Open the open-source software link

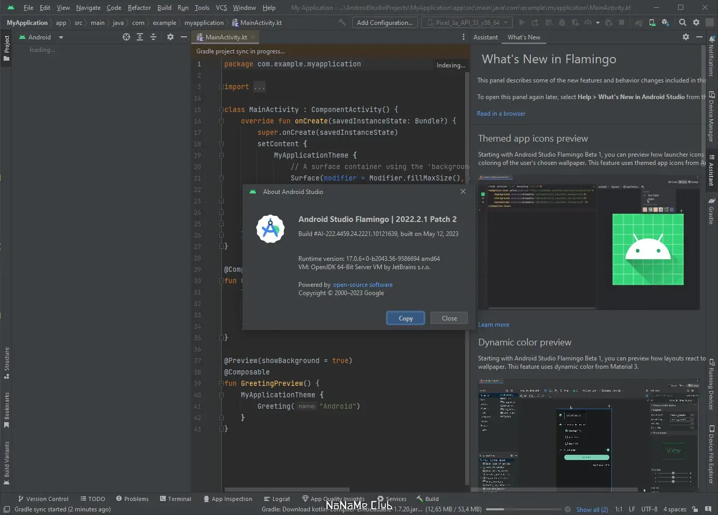pyautogui.click(x=363, y=285)
